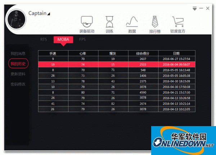
Task: Select row dated 2016-04-21 15:17:30
Action: click(x=117, y=92)
